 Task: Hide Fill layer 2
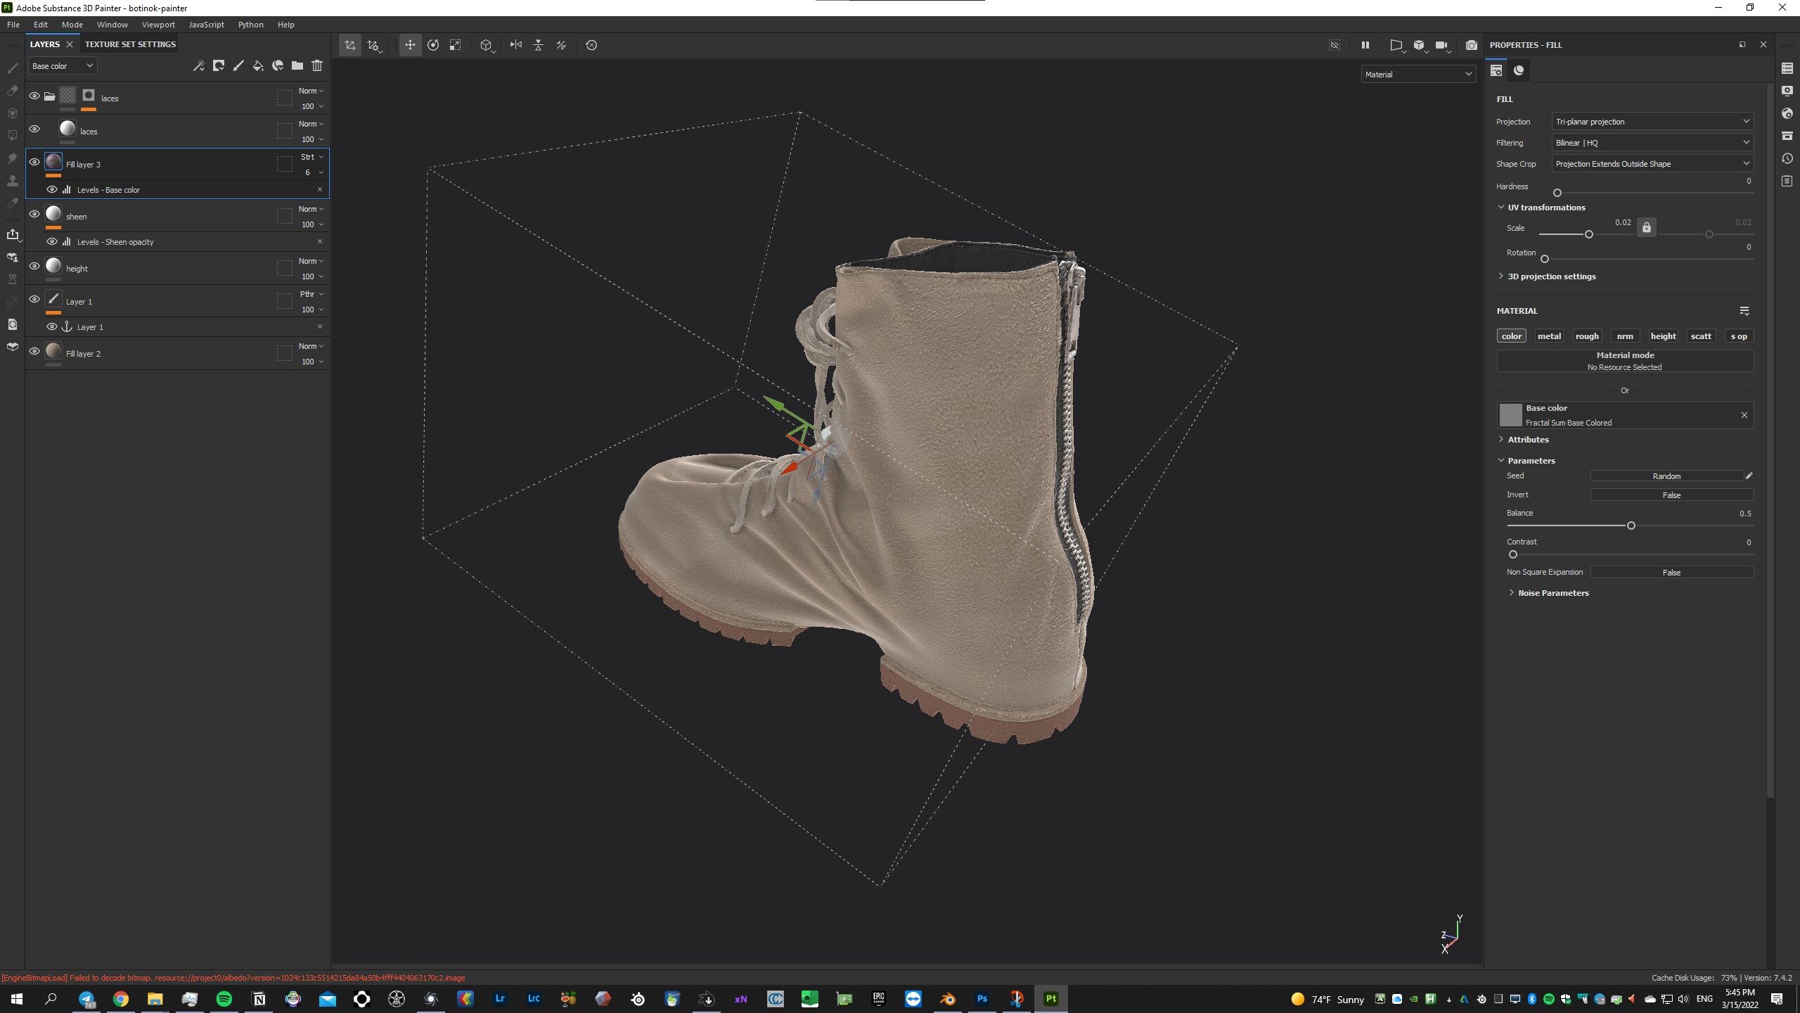(x=34, y=351)
